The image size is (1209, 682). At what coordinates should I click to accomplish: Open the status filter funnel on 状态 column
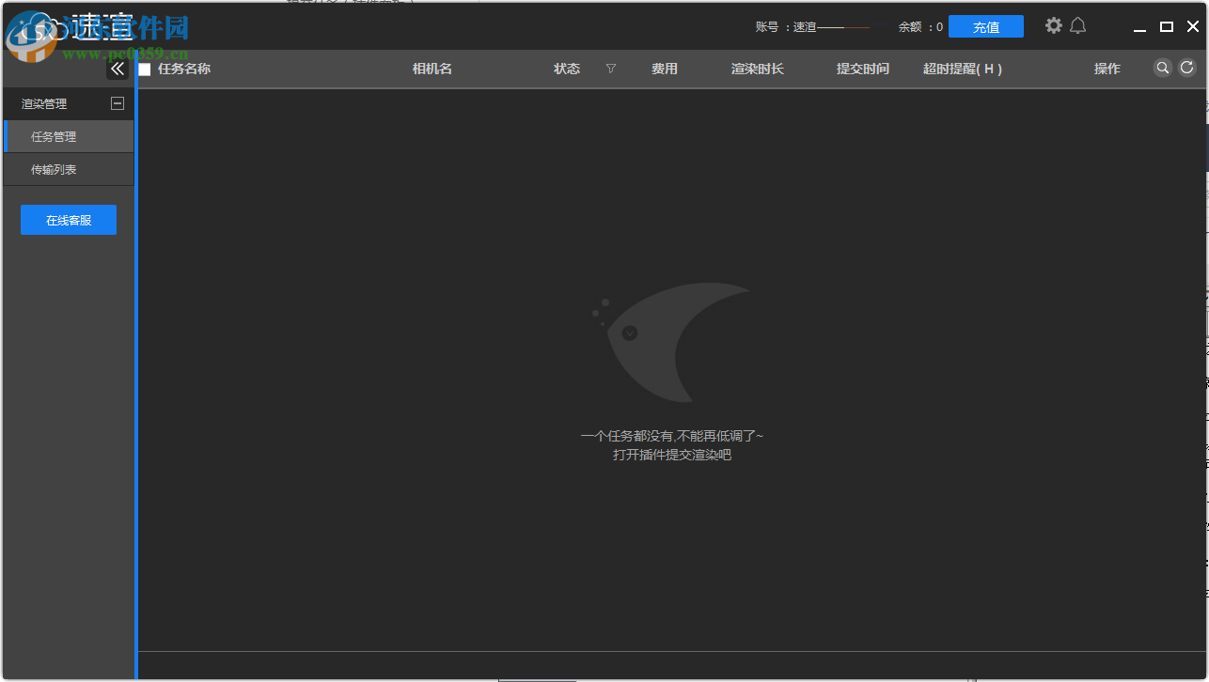coord(610,69)
